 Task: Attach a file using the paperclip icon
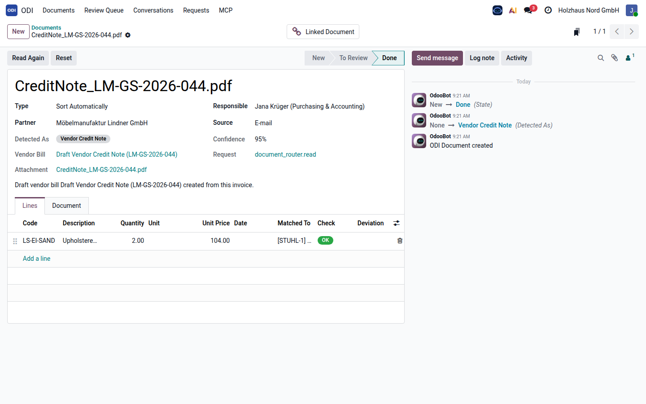click(x=615, y=58)
